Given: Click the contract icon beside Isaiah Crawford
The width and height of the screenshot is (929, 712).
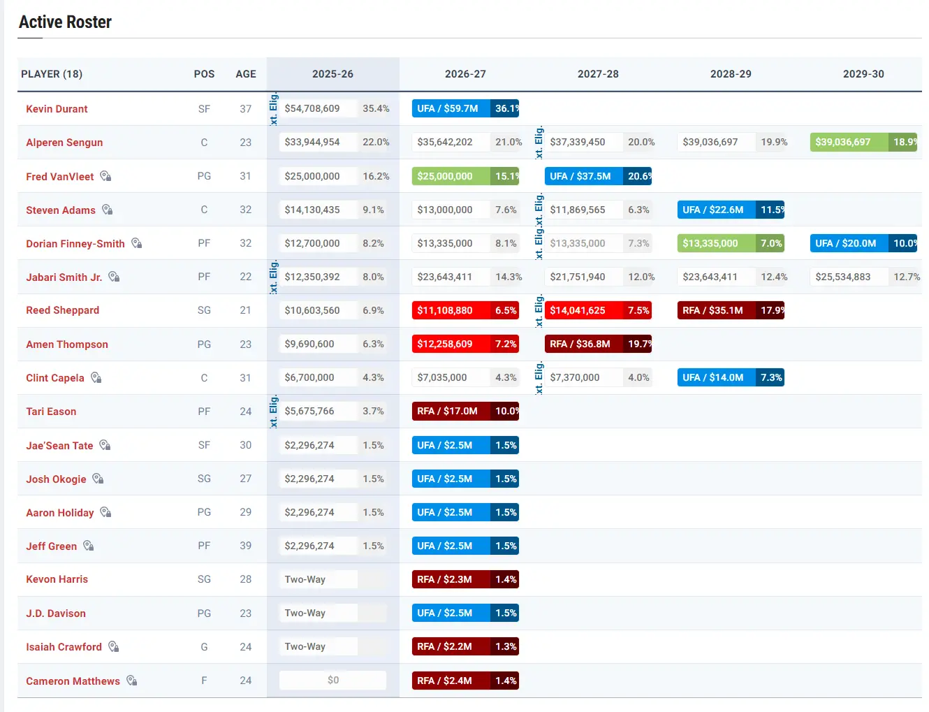Looking at the screenshot, I should click(114, 646).
